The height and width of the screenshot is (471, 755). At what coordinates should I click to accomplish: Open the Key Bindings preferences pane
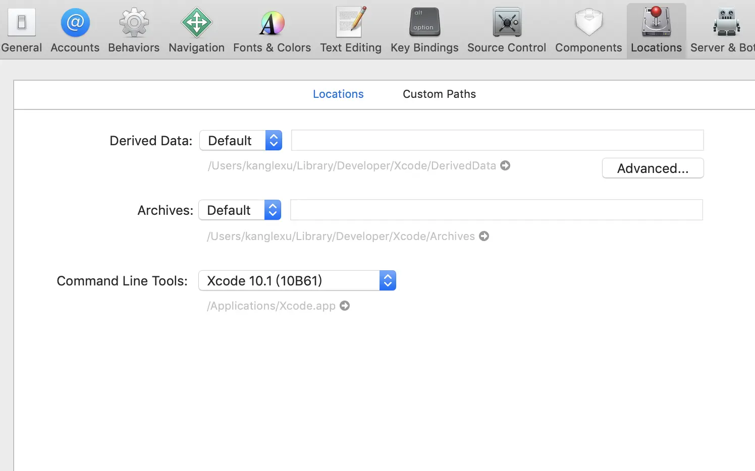424,30
